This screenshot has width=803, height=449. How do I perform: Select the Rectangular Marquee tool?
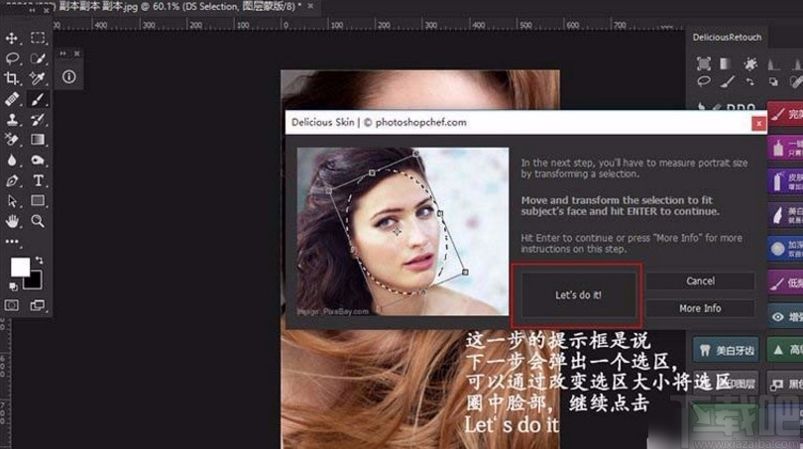[x=38, y=38]
